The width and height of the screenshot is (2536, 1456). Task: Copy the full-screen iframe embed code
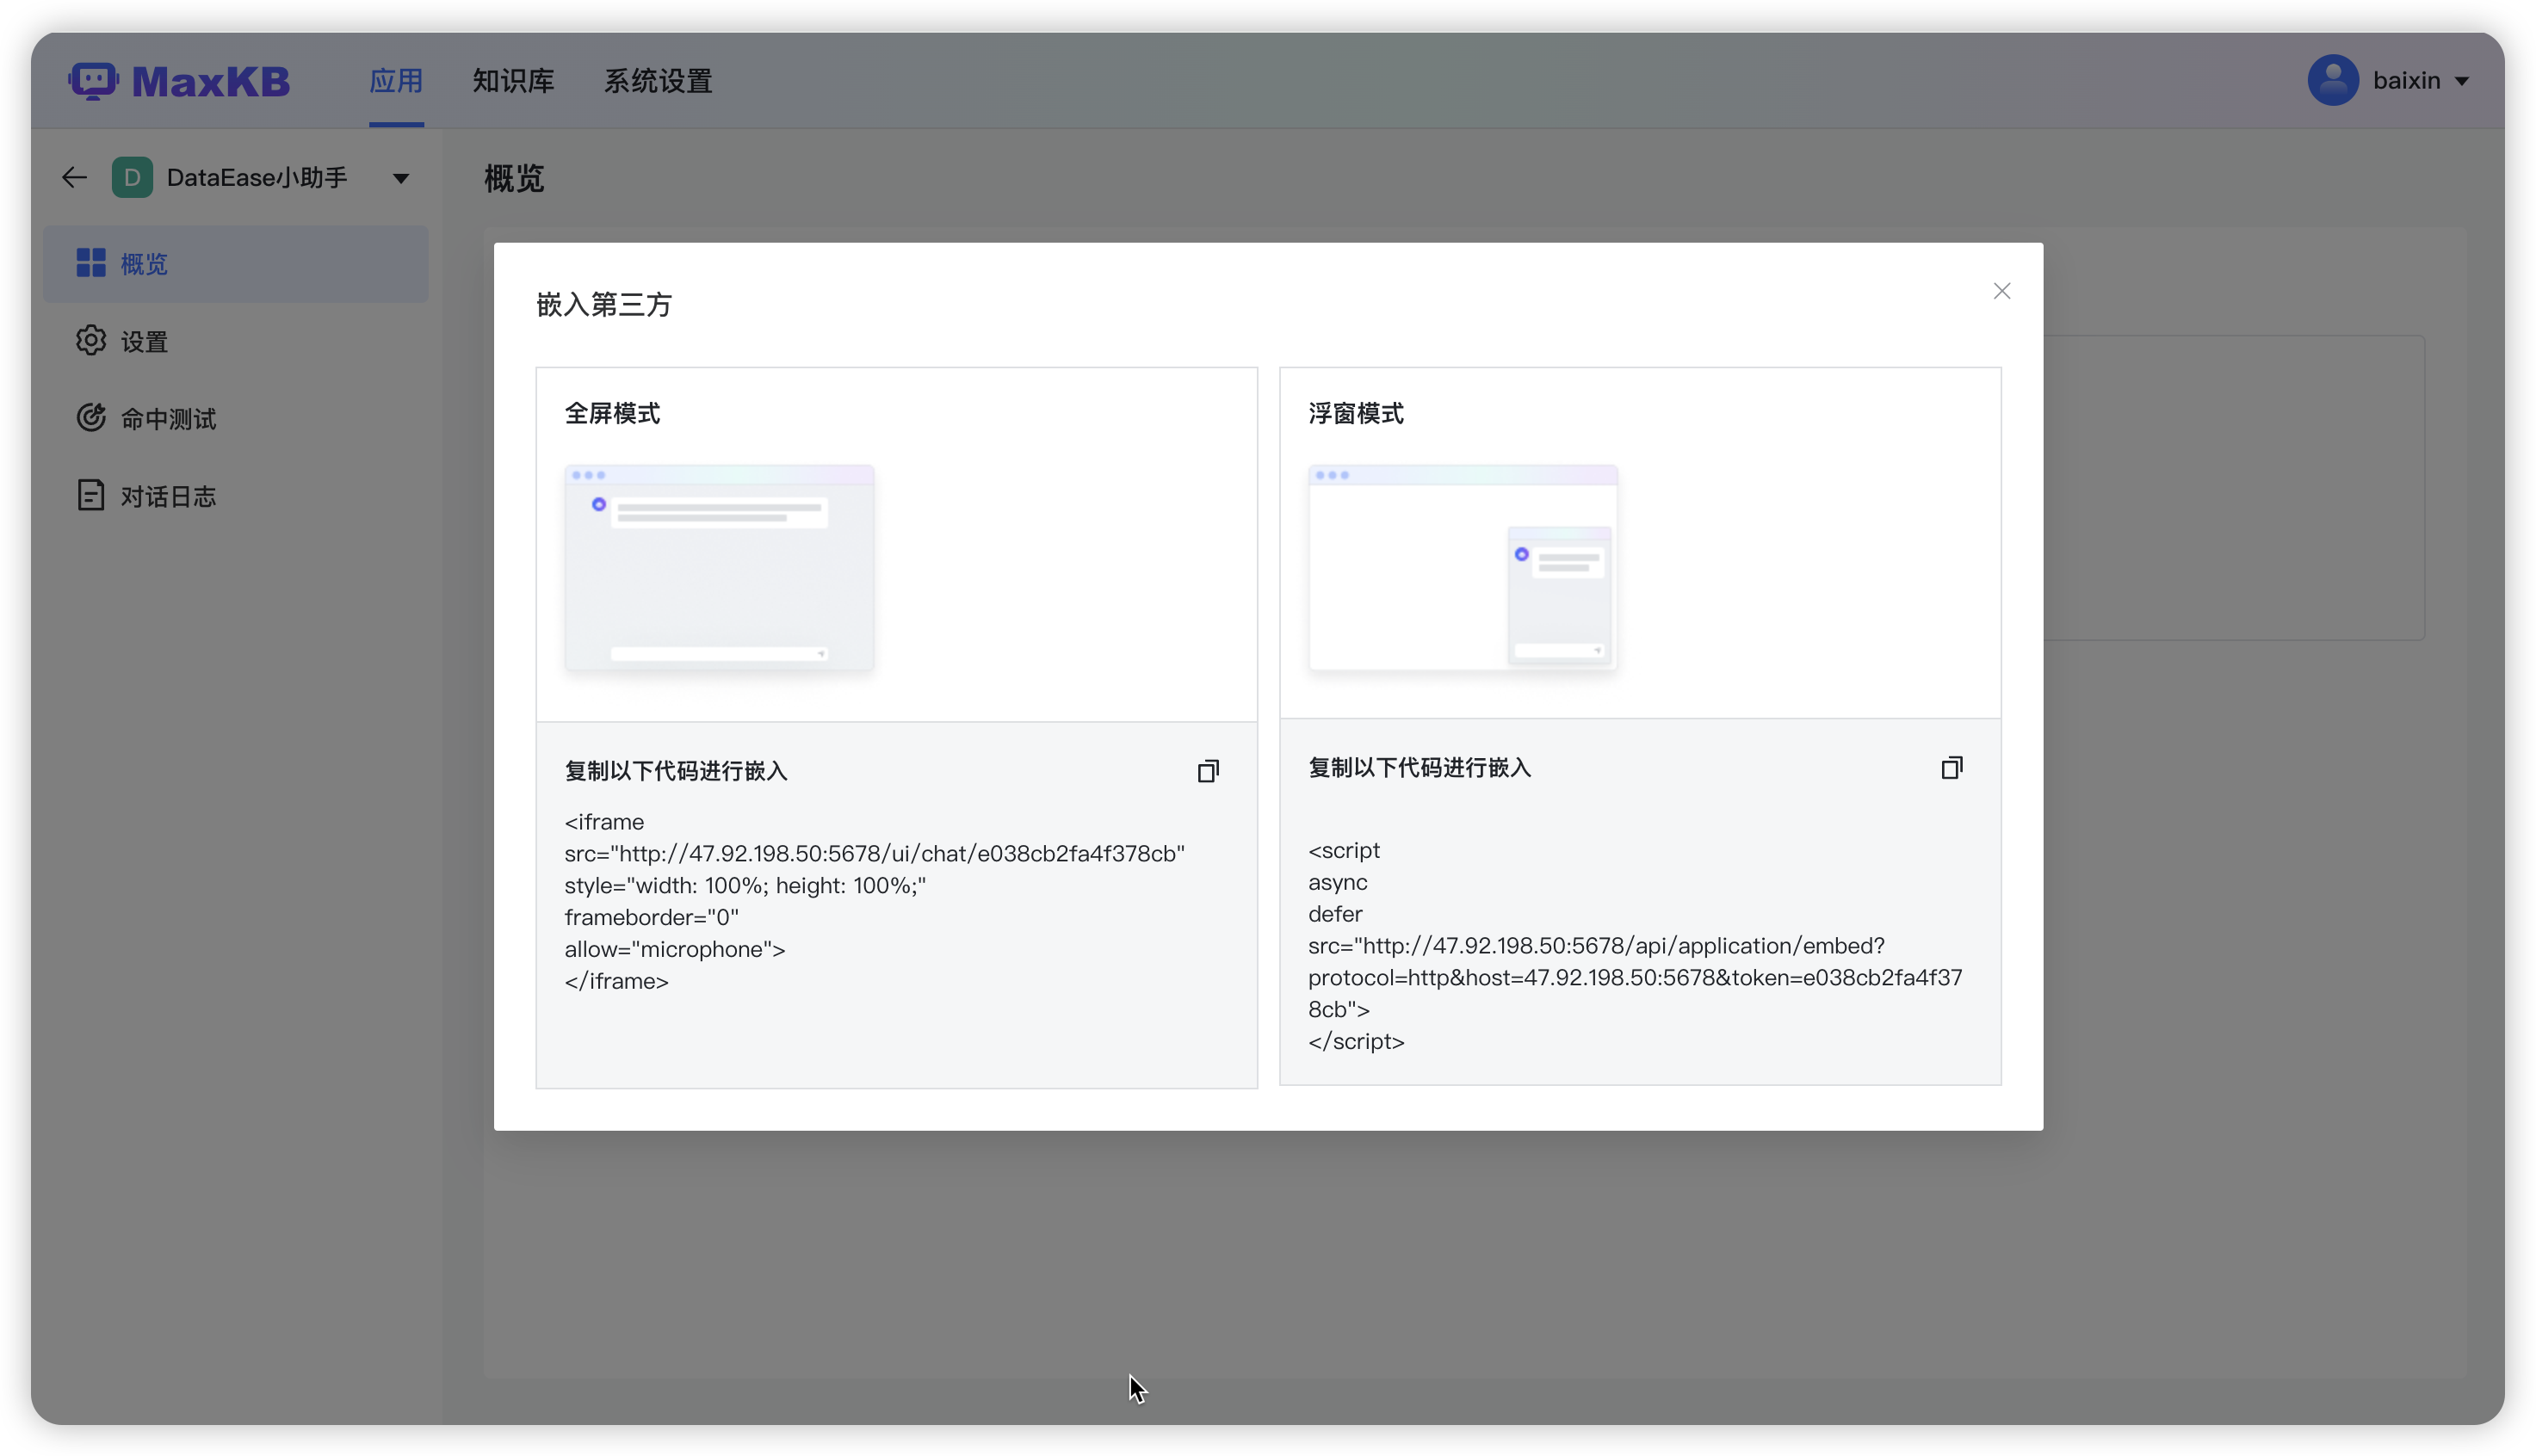[1208, 771]
